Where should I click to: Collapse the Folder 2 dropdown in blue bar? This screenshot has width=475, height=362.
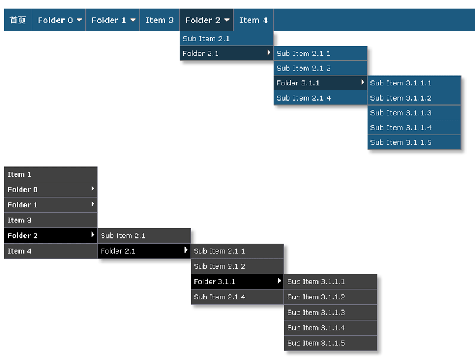pos(227,21)
